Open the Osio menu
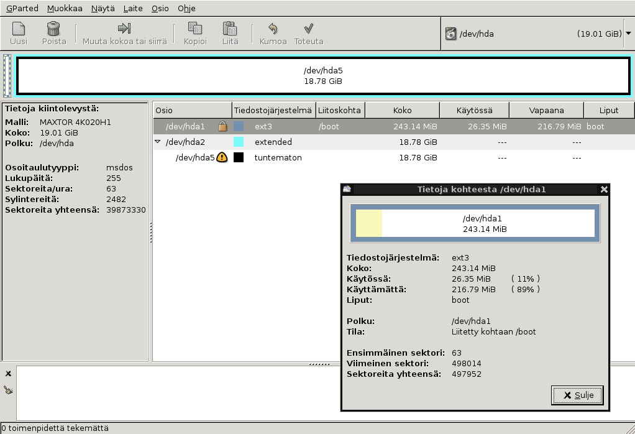Image resolution: width=635 pixels, height=434 pixels. click(x=160, y=8)
